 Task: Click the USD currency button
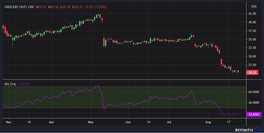tap(254, 6)
